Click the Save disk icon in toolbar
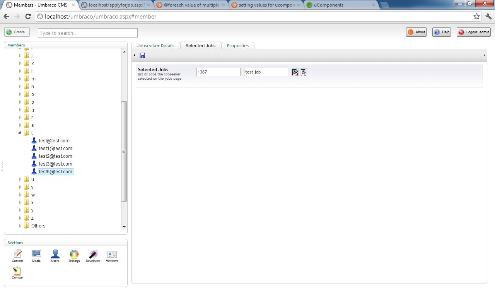The height and width of the screenshot is (294, 495). tap(142, 55)
